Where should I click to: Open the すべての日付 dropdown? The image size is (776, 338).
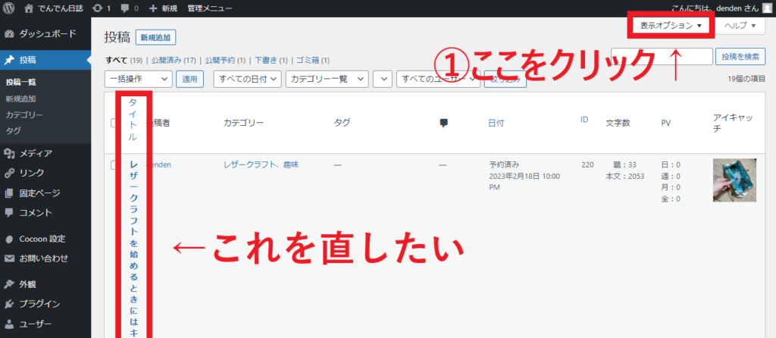(x=248, y=79)
